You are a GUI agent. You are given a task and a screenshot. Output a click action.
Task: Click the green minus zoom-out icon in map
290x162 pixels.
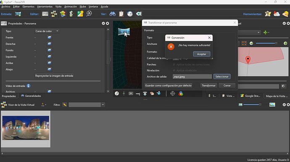(251, 43)
